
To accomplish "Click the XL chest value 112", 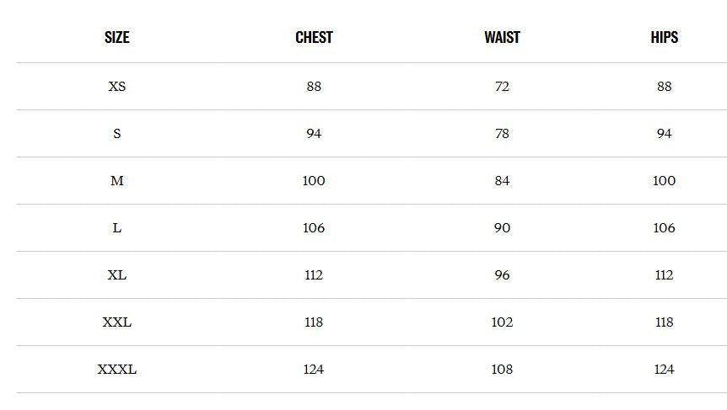I will [x=314, y=274].
